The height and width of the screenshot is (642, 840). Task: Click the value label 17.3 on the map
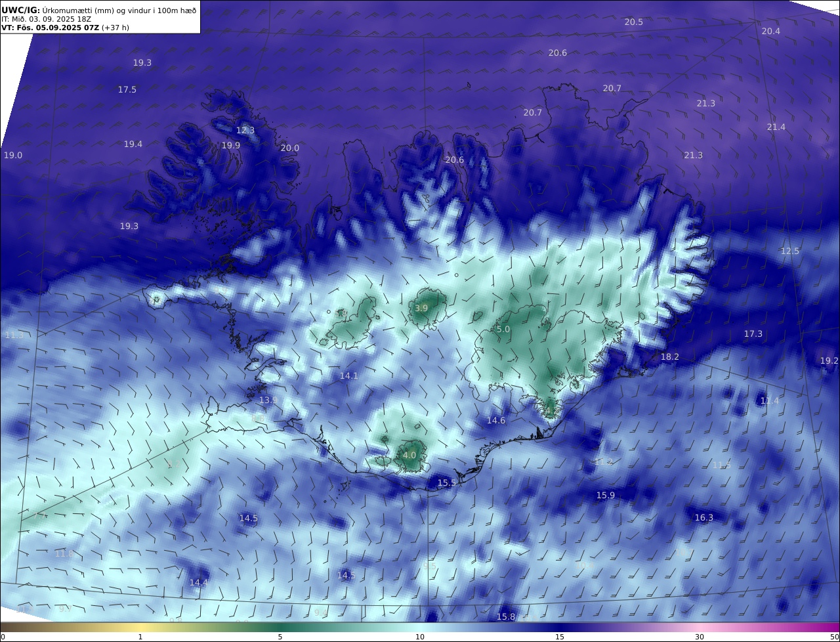tap(753, 334)
